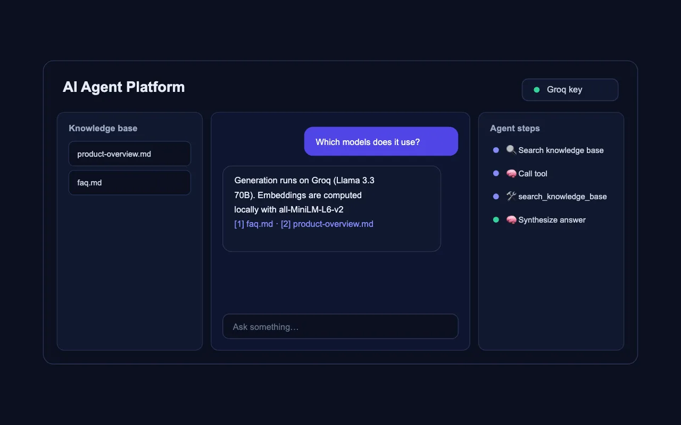This screenshot has height=425, width=681.
Task: Click the tools icon beside search_knowledge_base
Action: coord(511,197)
